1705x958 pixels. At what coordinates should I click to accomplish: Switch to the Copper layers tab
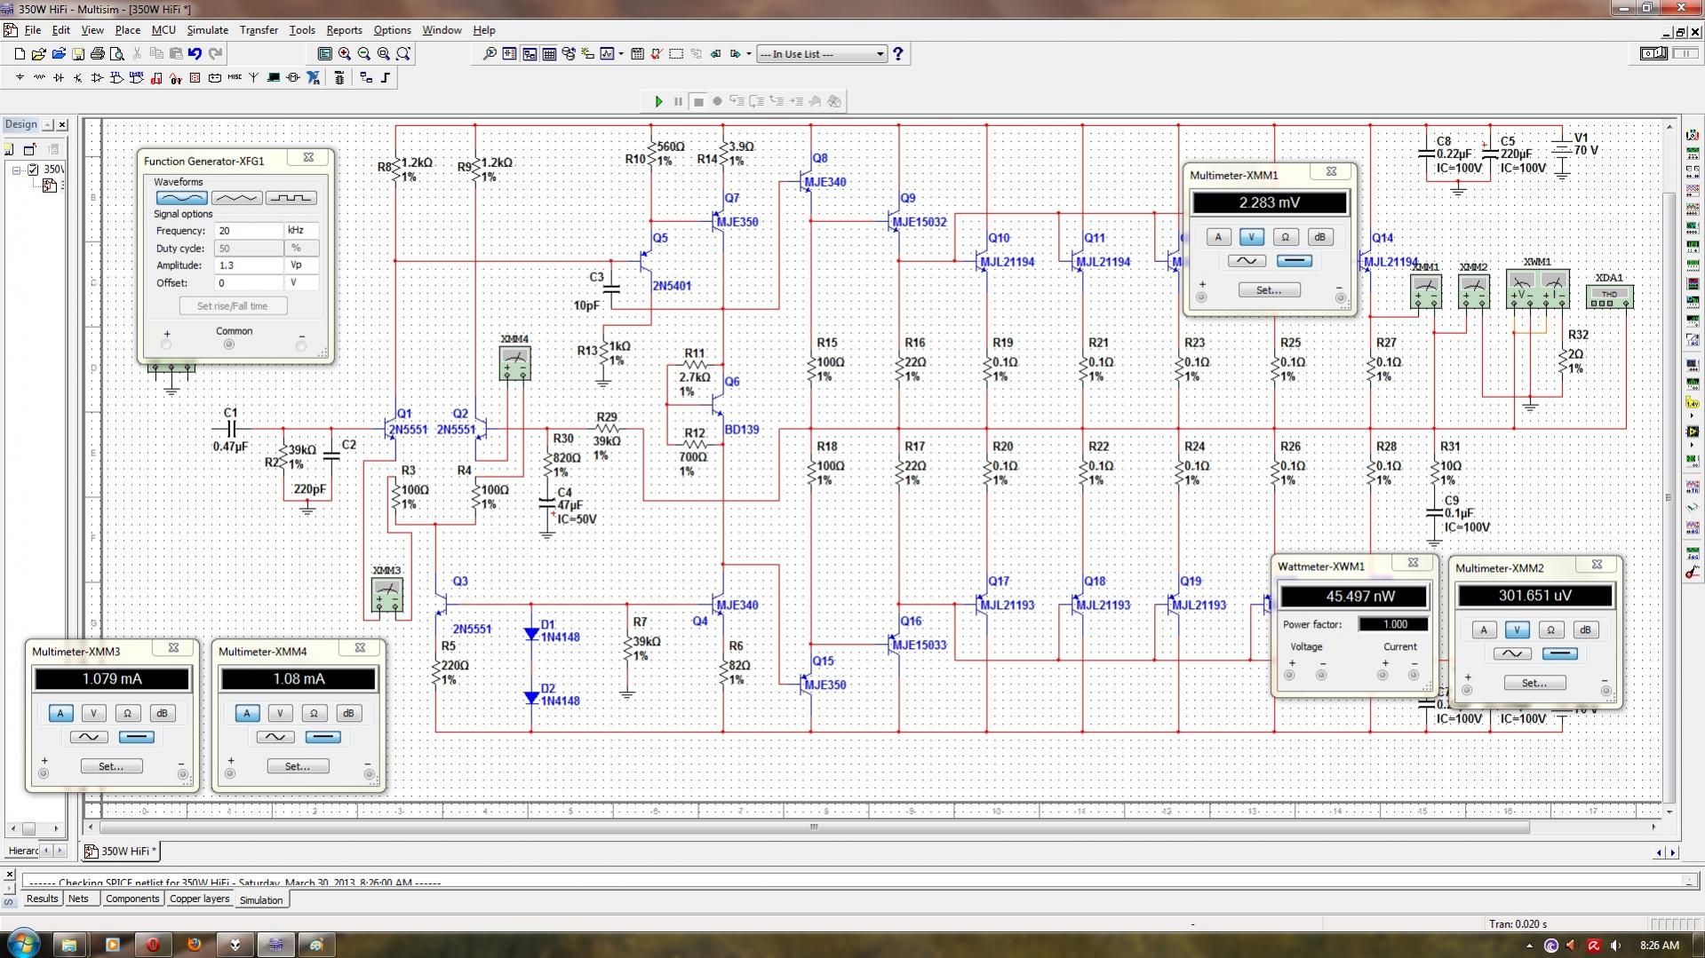pos(199,899)
